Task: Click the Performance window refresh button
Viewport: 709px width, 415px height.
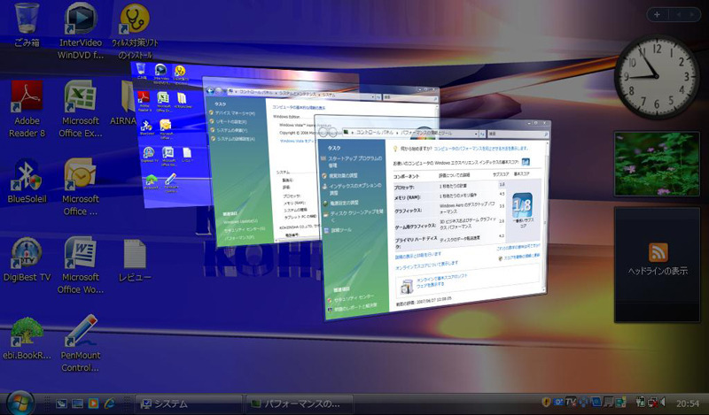Action: (x=482, y=134)
